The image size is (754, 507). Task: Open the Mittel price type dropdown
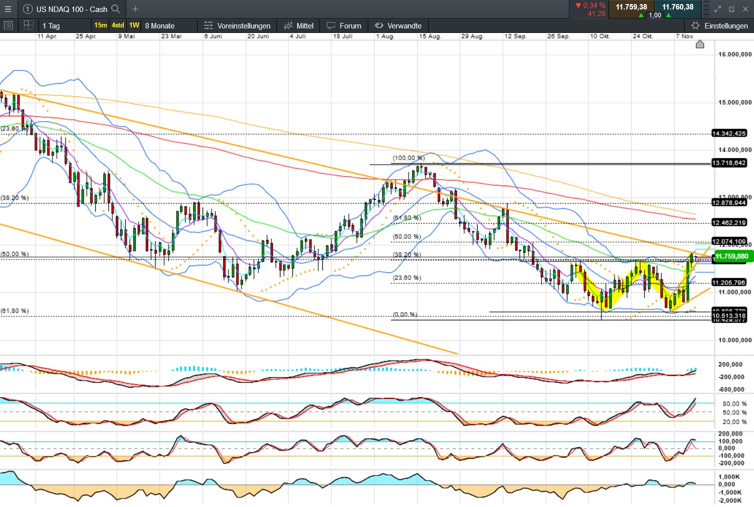coord(298,25)
